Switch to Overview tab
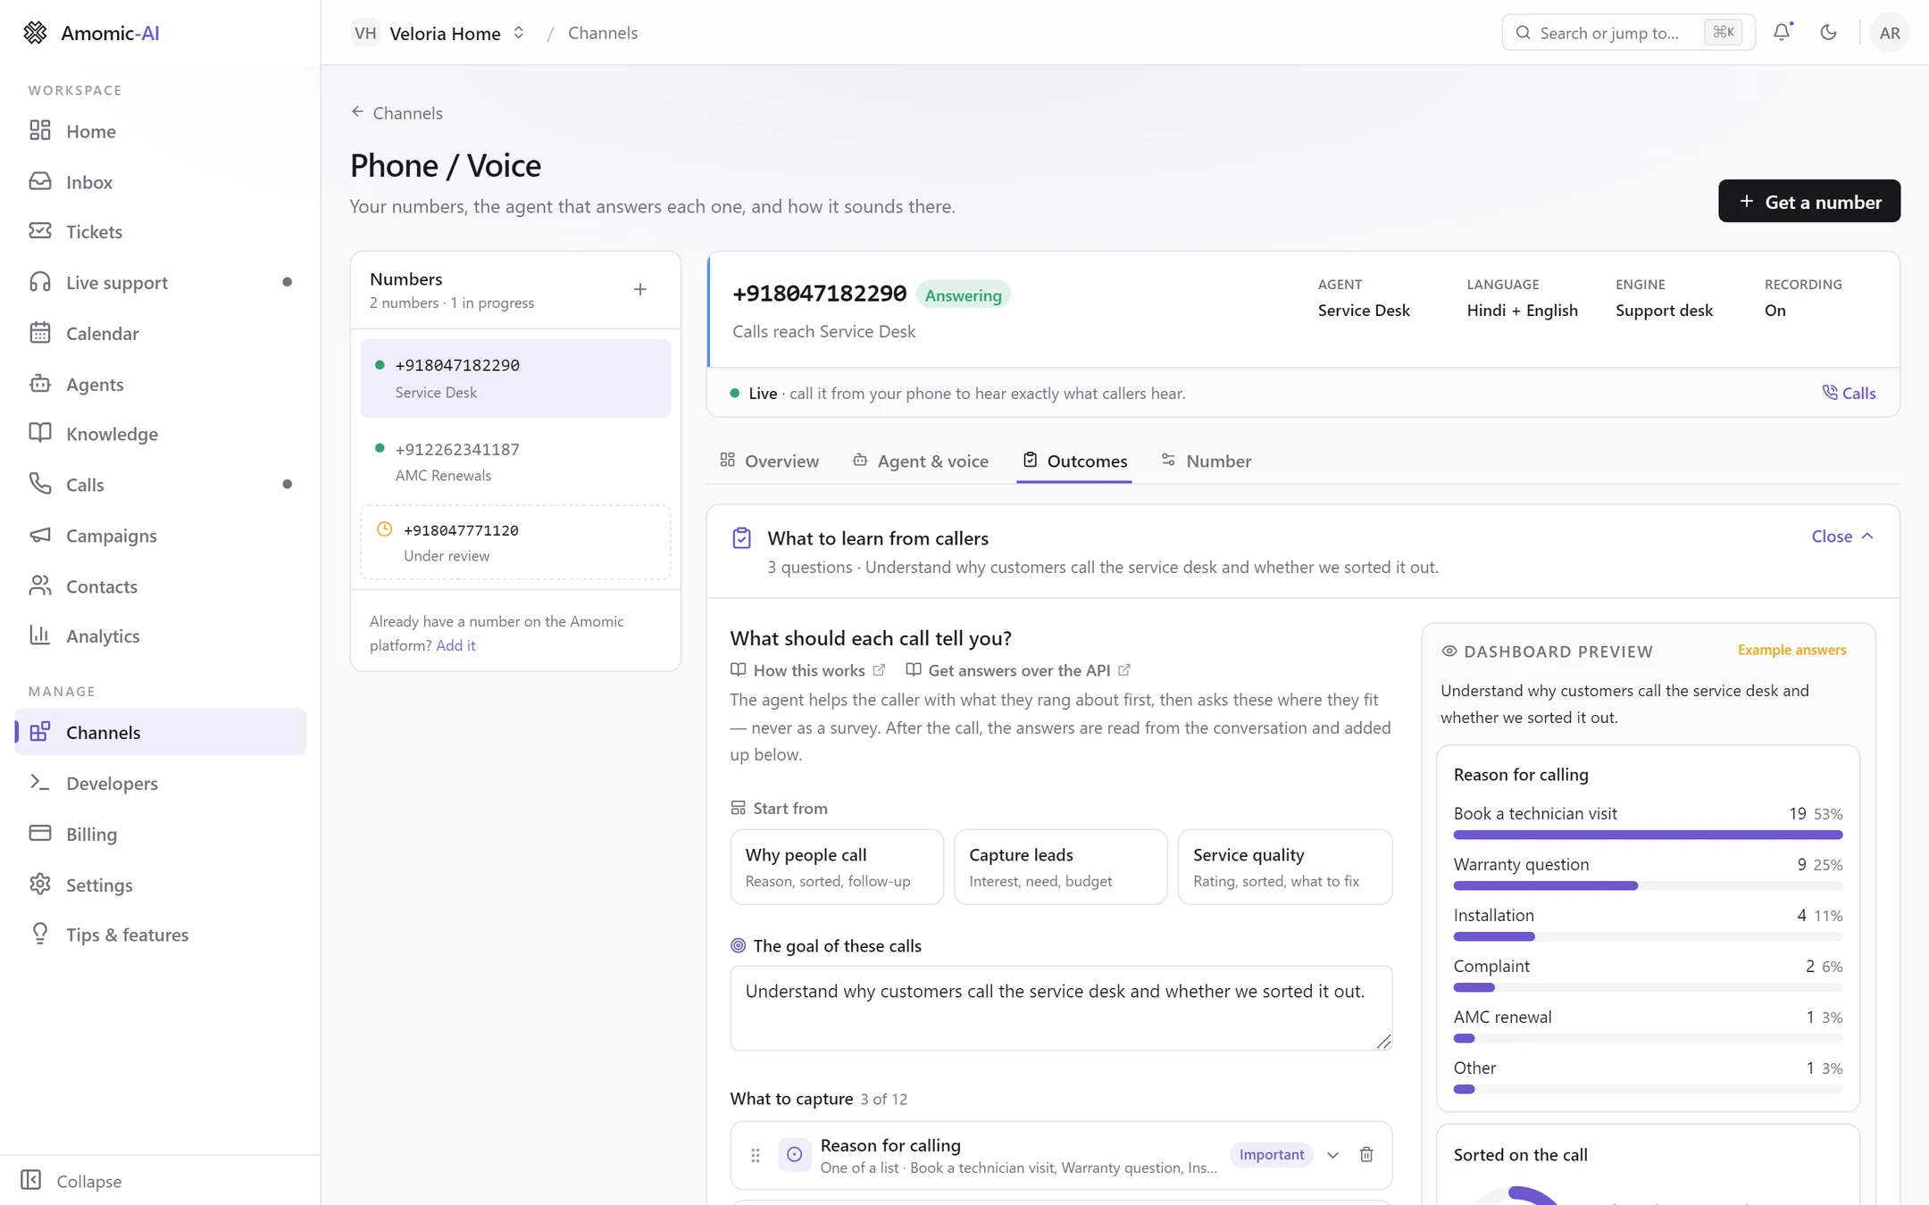1929x1205 pixels. point(769,461)
